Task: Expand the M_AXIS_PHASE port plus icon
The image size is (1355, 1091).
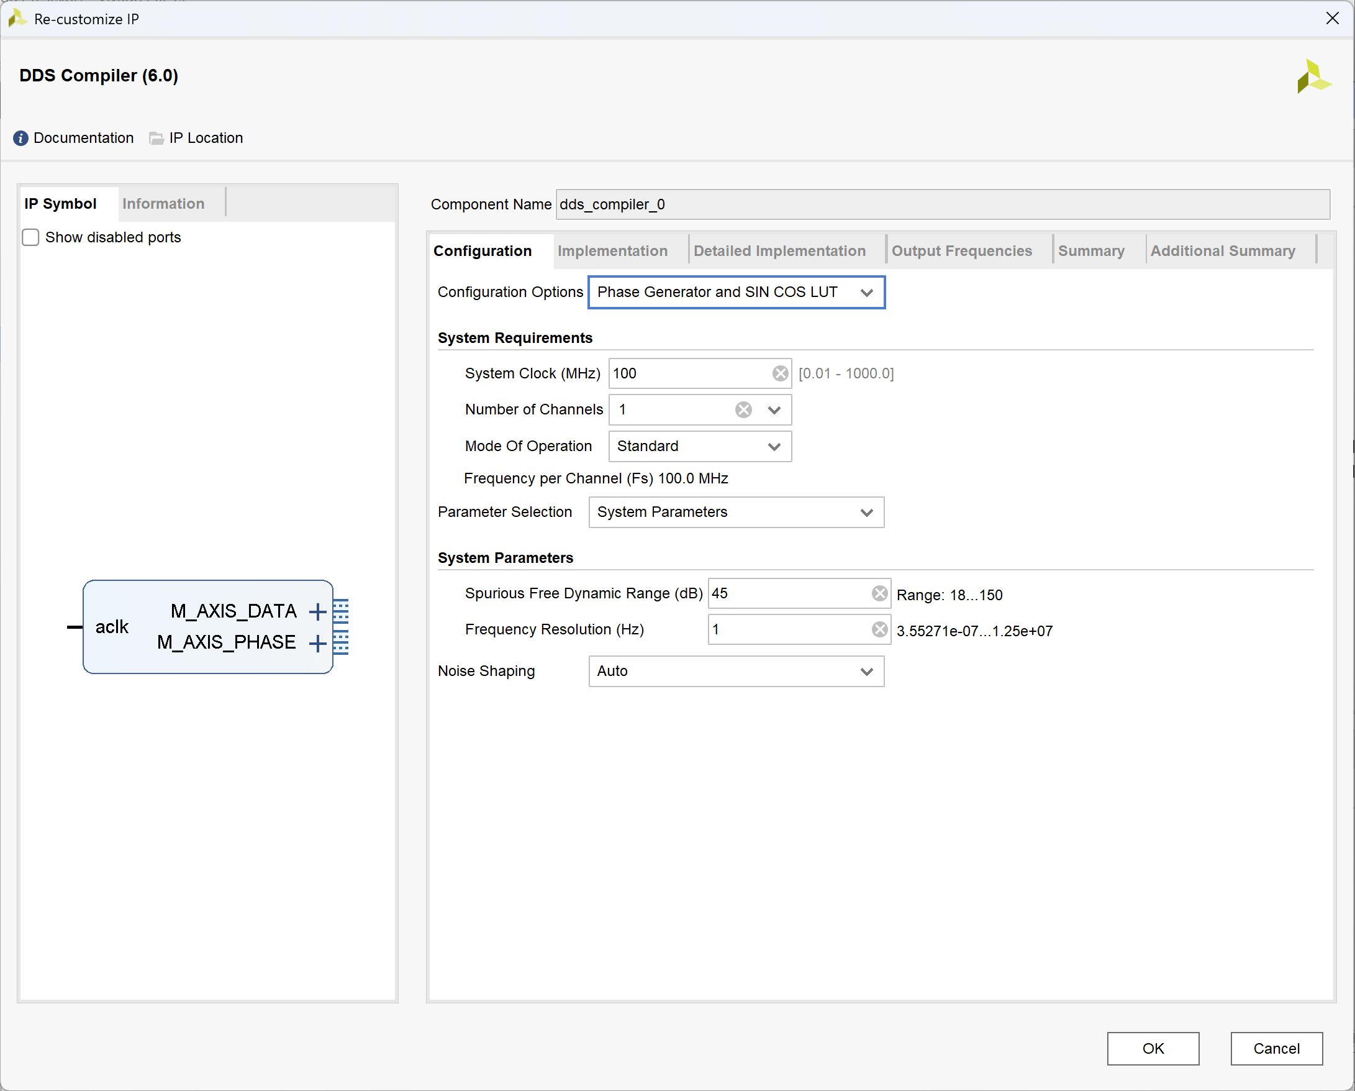Action: pyautogui.click(x=318, y=643)
